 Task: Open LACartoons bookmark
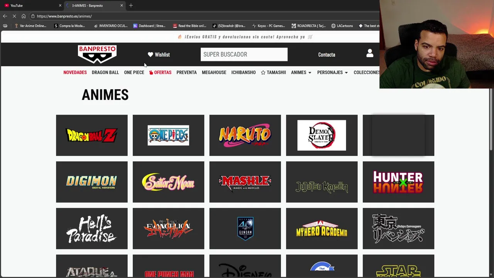(342, 26)
